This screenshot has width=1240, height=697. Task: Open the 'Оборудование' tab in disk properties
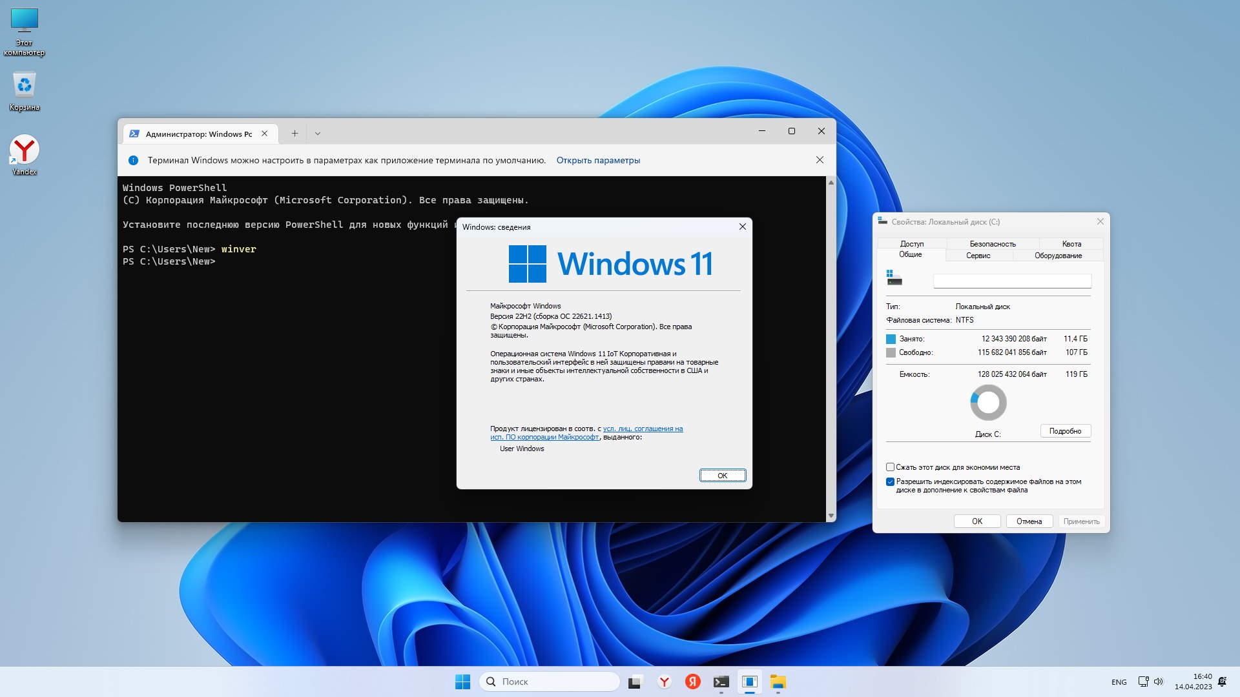tap(1057, 256)
